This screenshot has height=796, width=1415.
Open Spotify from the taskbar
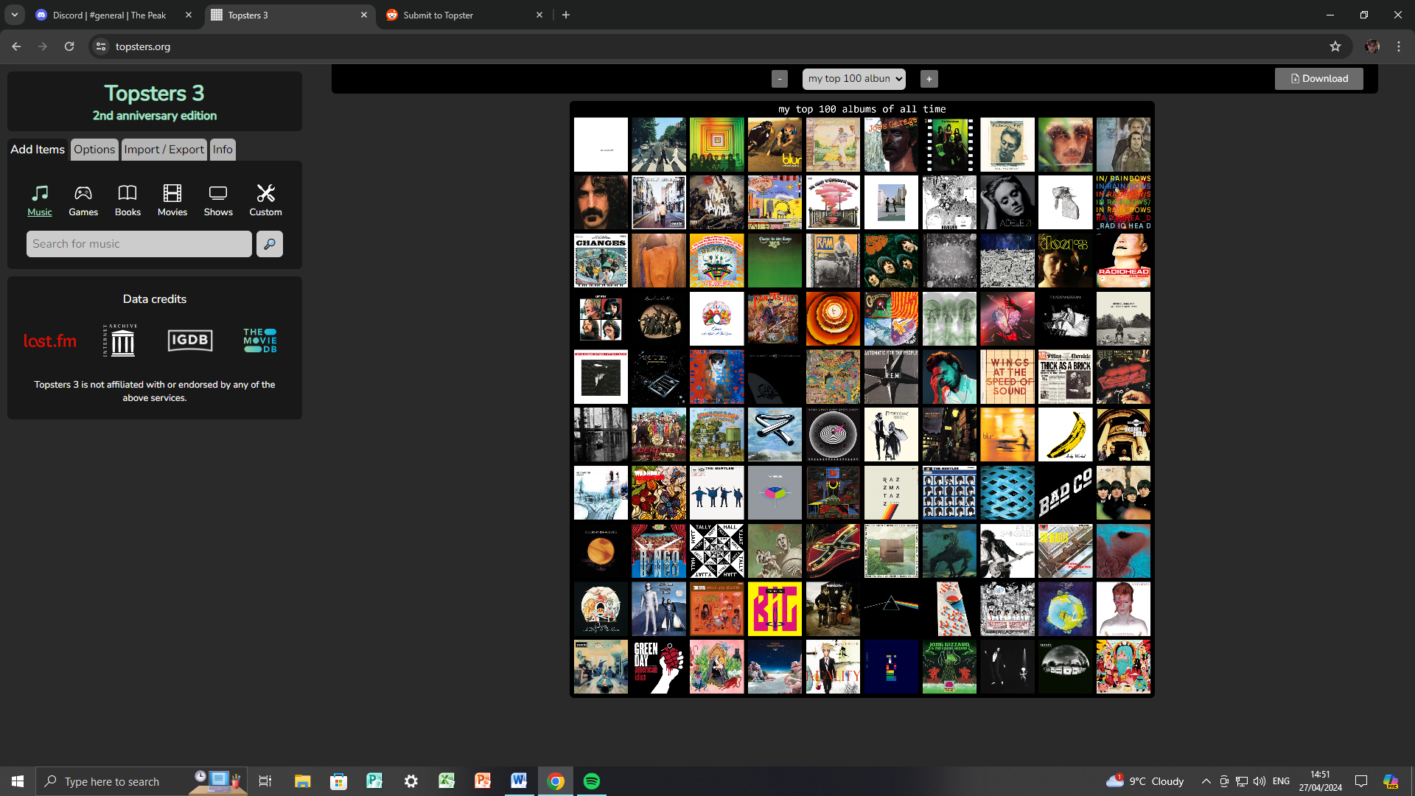tap(591, 781)
